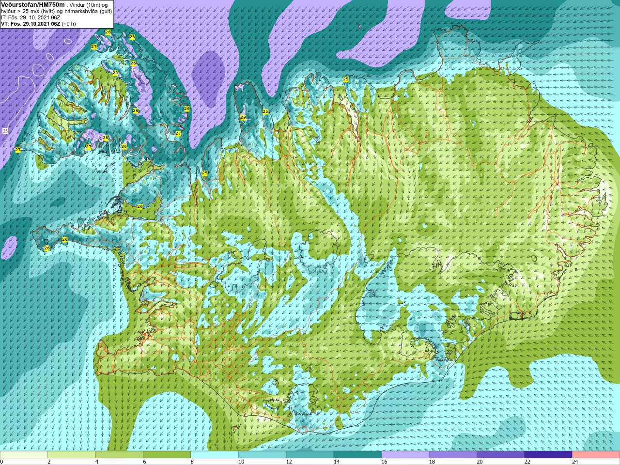Click the '6' label on the legend scale
This screenshot has width=620, height=465.
145,462
